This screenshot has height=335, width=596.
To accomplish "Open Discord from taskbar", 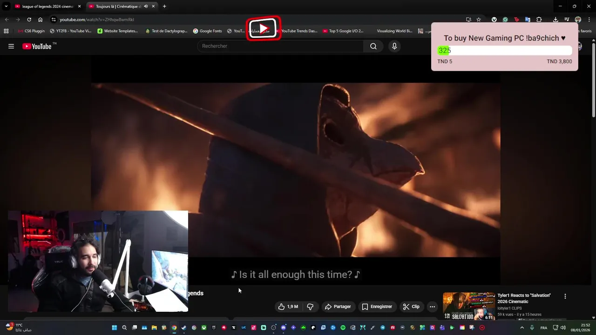I will click(x=283, y=328).
